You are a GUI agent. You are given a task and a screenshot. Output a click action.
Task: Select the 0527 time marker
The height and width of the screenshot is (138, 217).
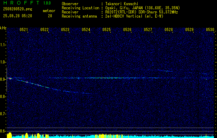click(148, 30)
